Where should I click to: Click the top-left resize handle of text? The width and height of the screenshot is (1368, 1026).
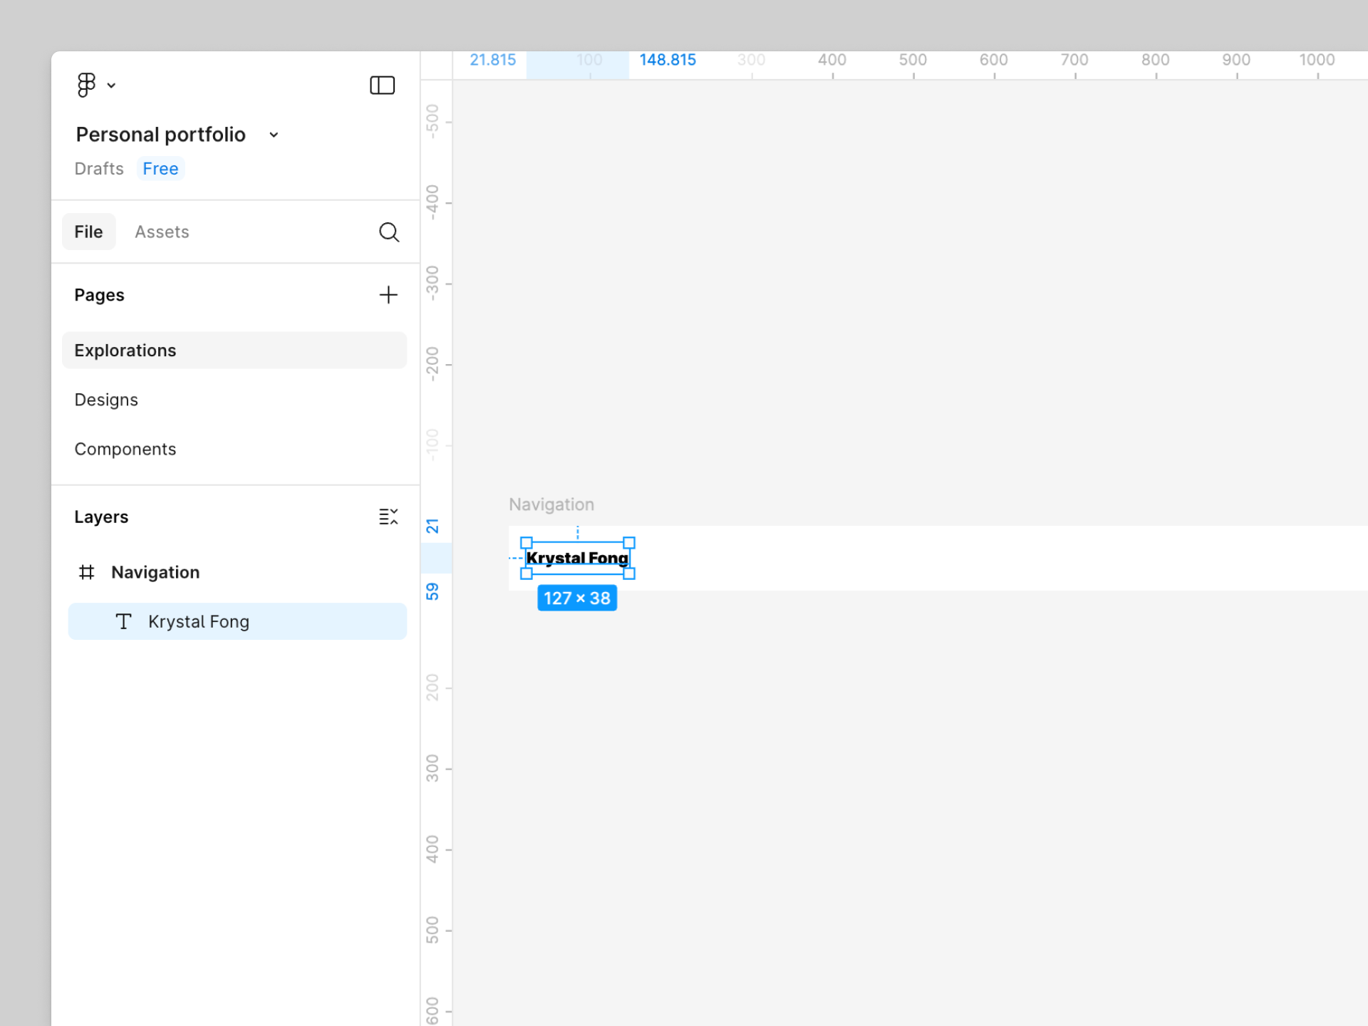[527, 542]
